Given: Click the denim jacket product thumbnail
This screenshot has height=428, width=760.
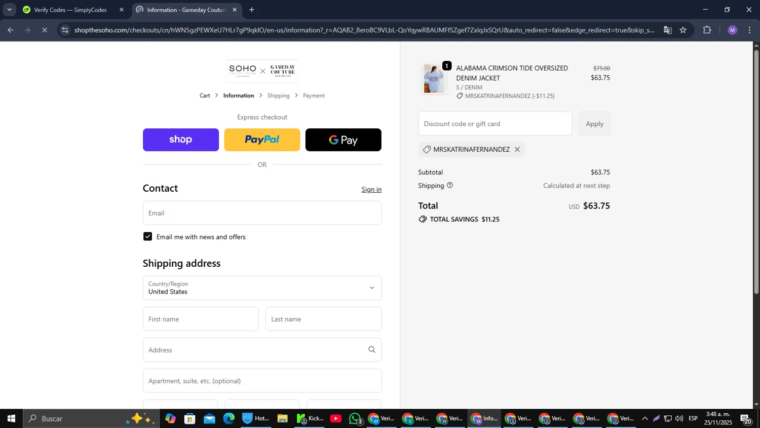Looking at the screenshot, I should pyautogui.click(x=434, y=79).
